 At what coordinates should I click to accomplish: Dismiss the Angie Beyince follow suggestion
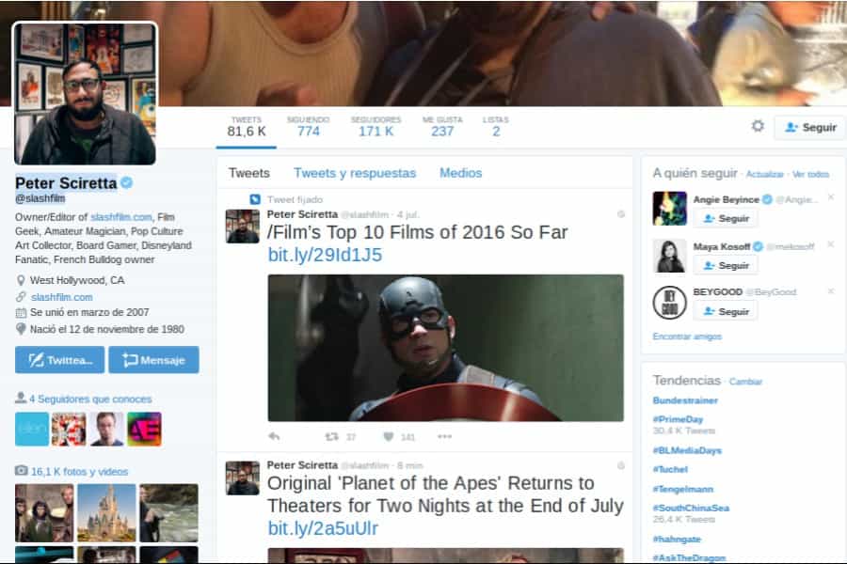click(831, 197)
